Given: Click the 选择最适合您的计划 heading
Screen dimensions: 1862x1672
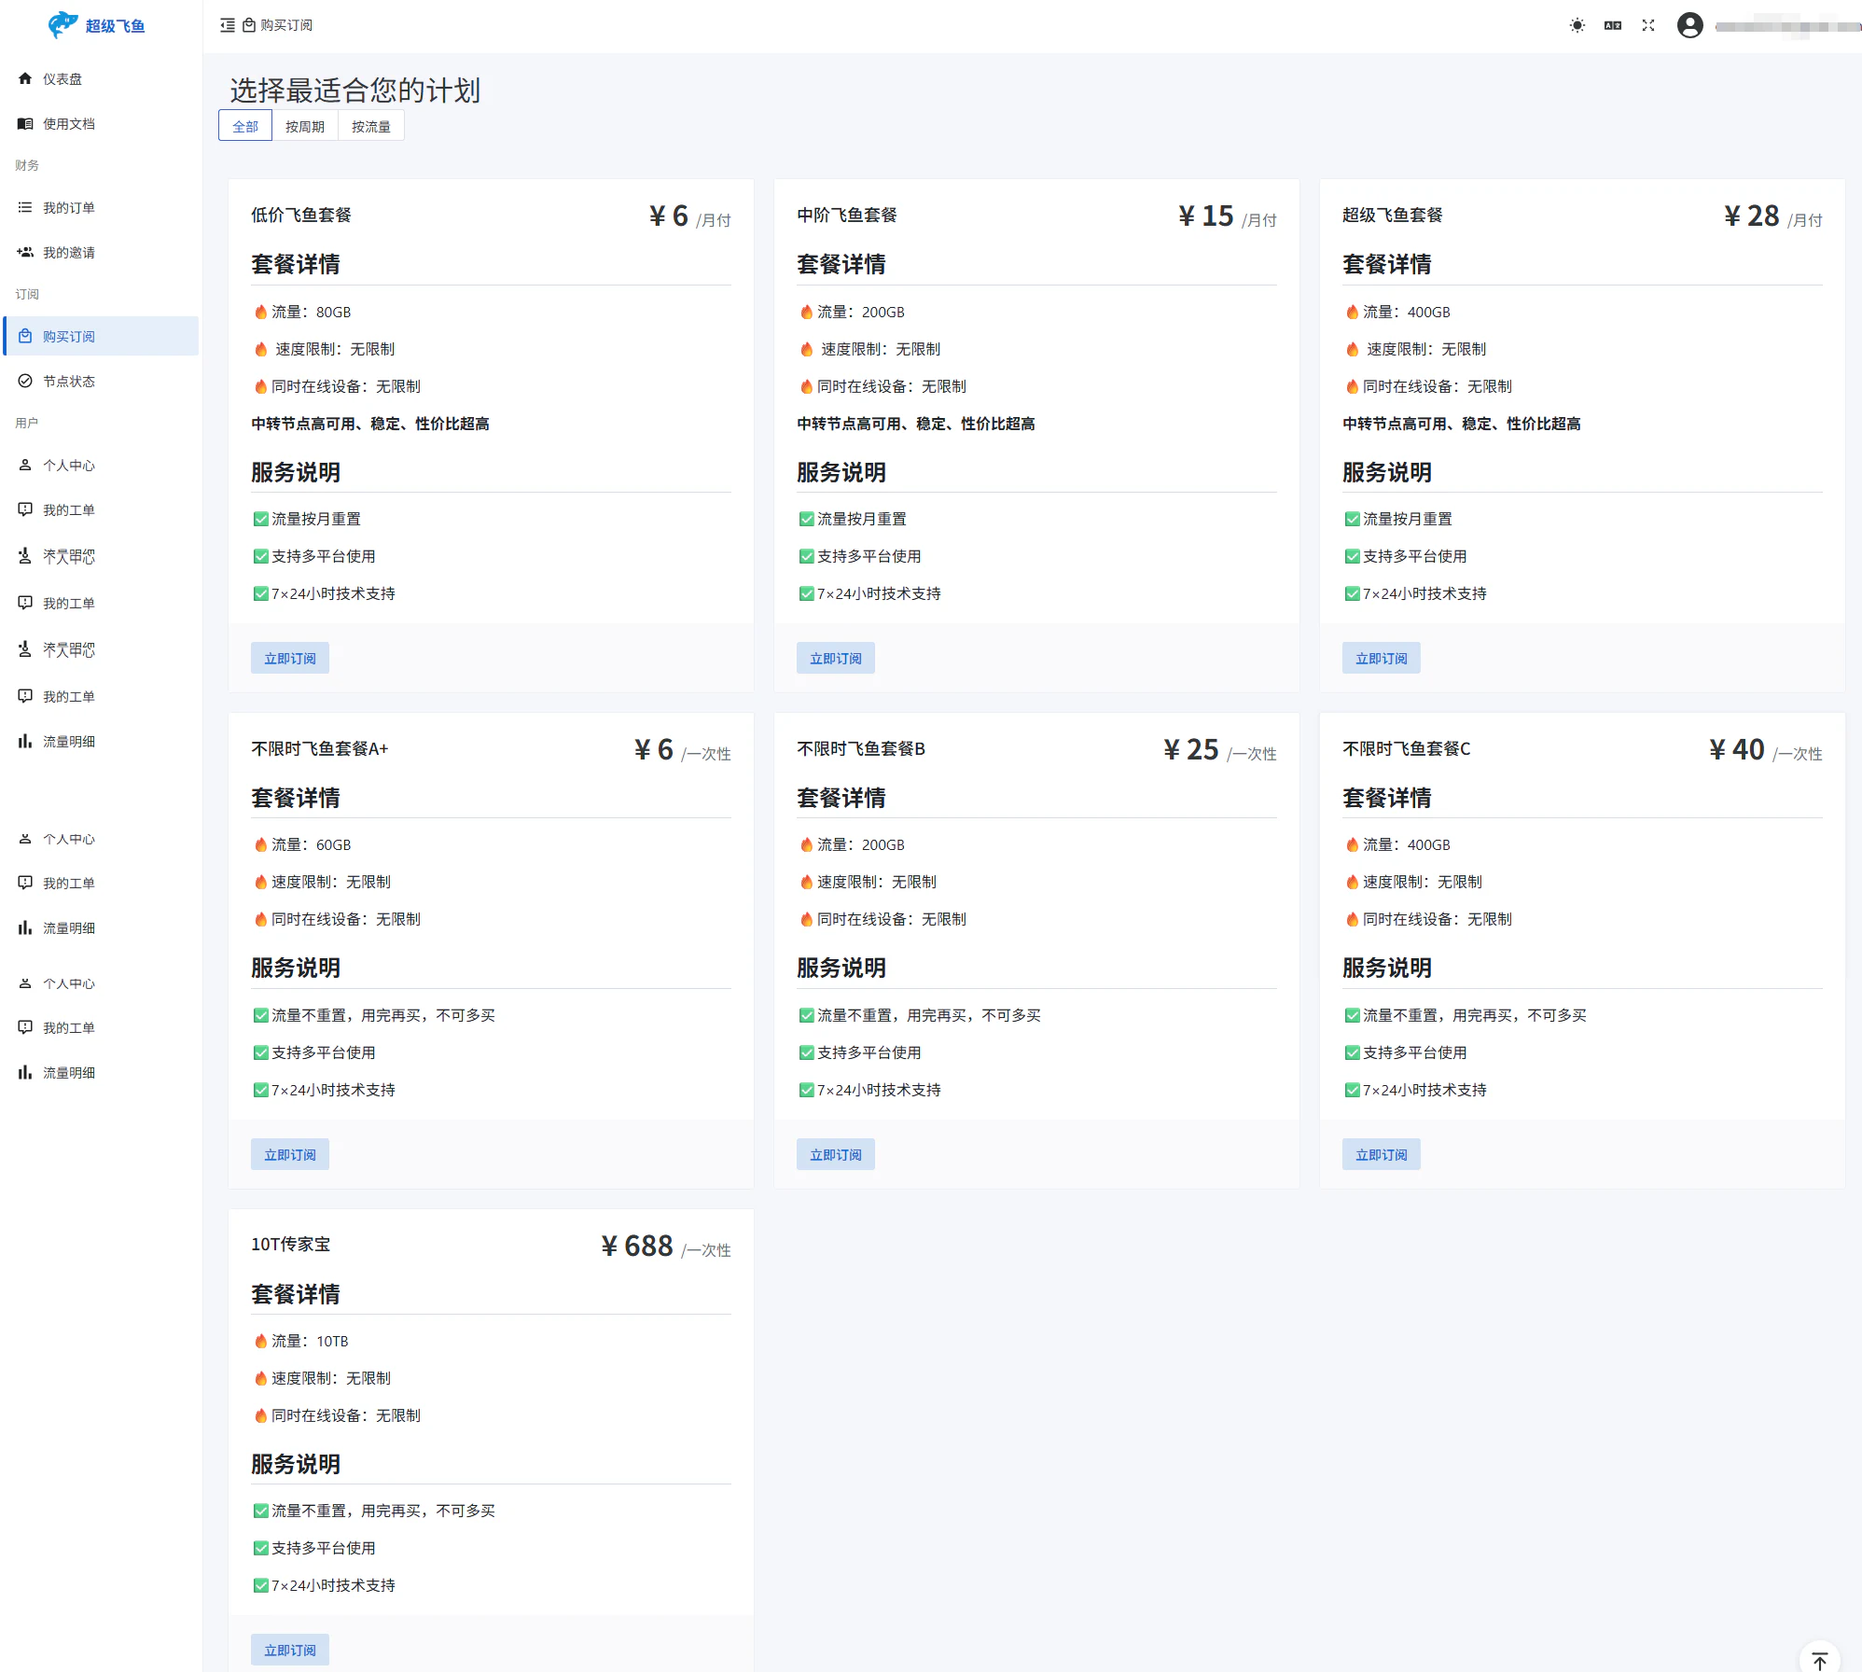Looking at the screenshot, I should tap(354, 91).
